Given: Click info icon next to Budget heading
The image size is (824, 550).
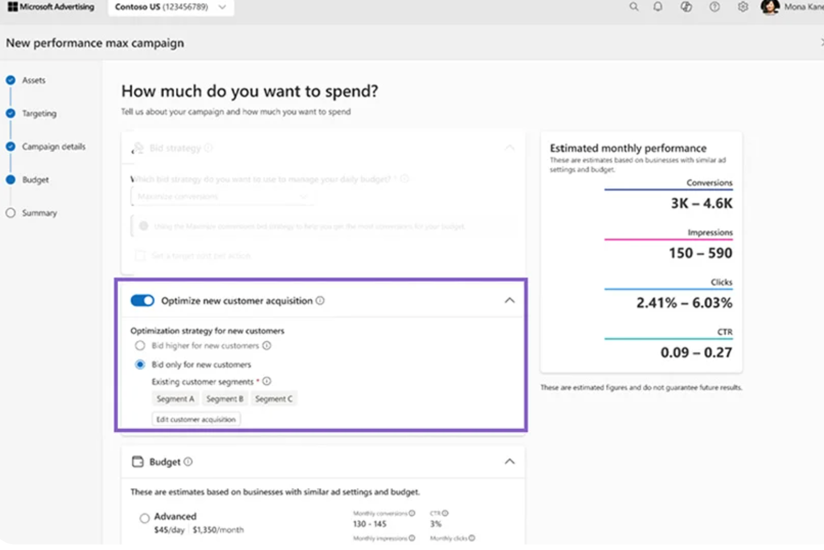Looking at the screenshot, I should (x=188, y=462).
